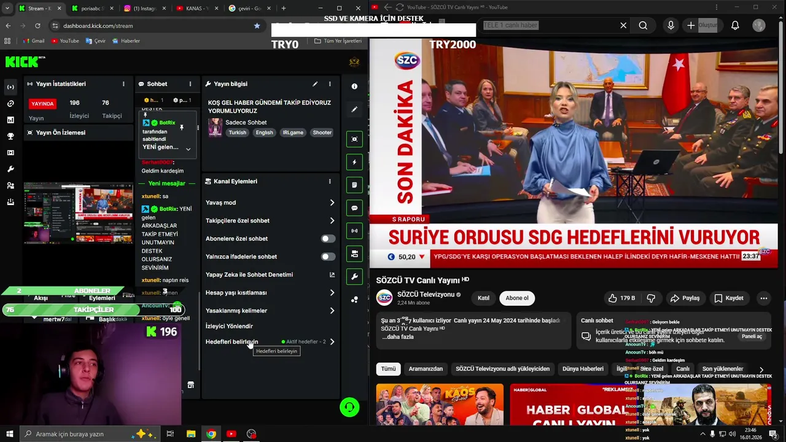This screenshot has width=786, height=442.
Task: Show more YouTube filter chips with right arrow
Action: coord(761,370)
